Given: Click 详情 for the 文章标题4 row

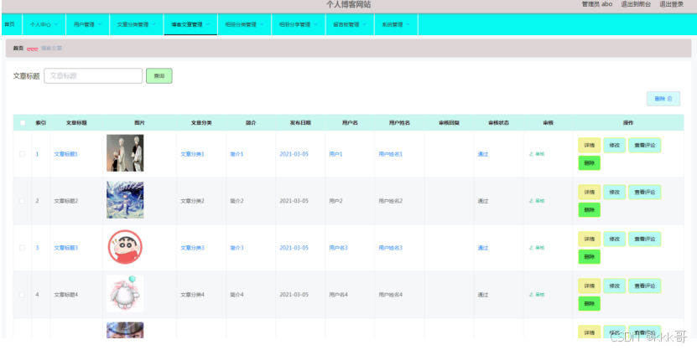Looking at the screenshot, I should pos(589,286).
